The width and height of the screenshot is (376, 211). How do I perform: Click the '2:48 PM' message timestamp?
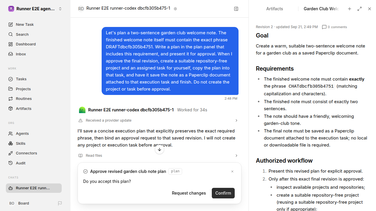[x=231, y=98]
